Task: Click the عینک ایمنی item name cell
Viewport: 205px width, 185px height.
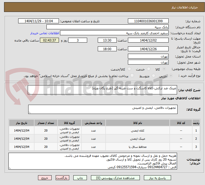Action: click(x=138, y=139)
